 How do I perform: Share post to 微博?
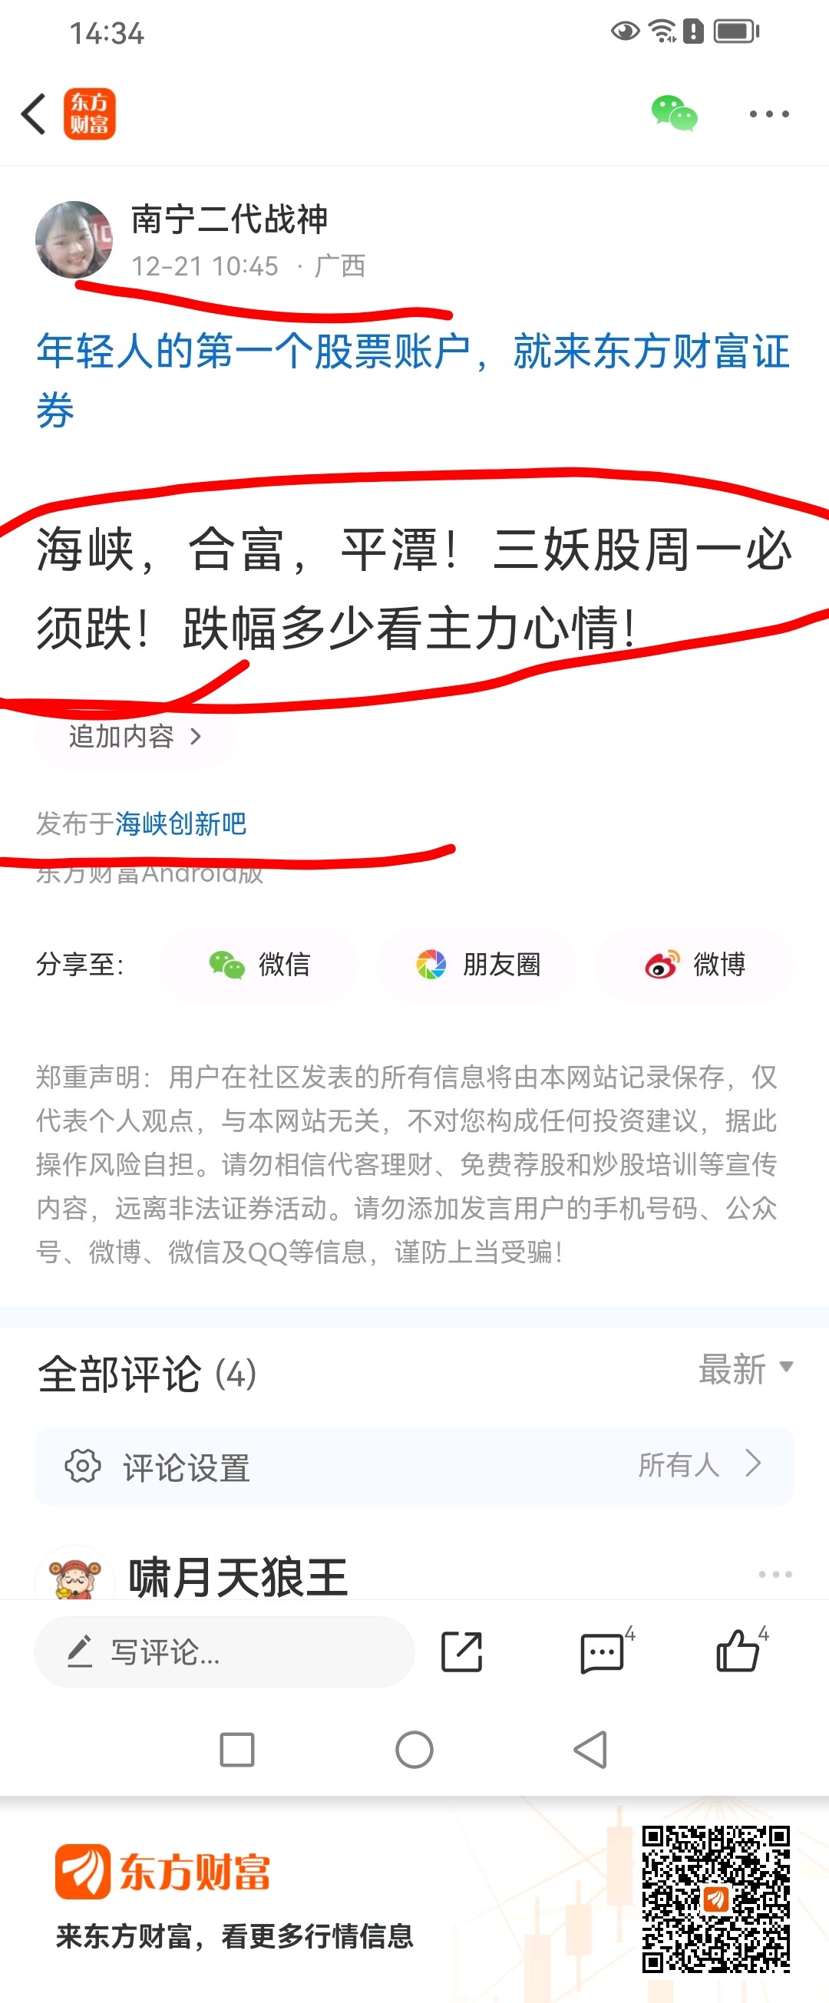coord(695,965)
